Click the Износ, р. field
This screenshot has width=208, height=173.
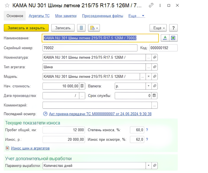click(x=64, y=139)
